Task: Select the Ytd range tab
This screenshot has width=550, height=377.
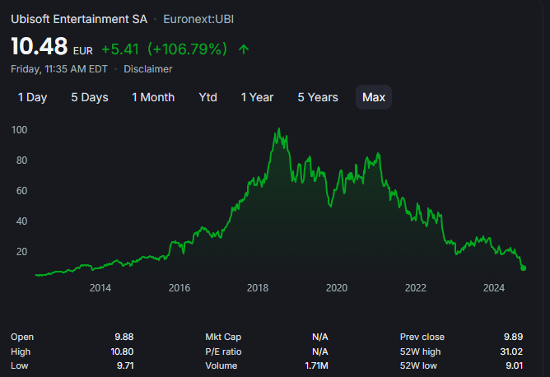Action: click(x=207, y=97)
